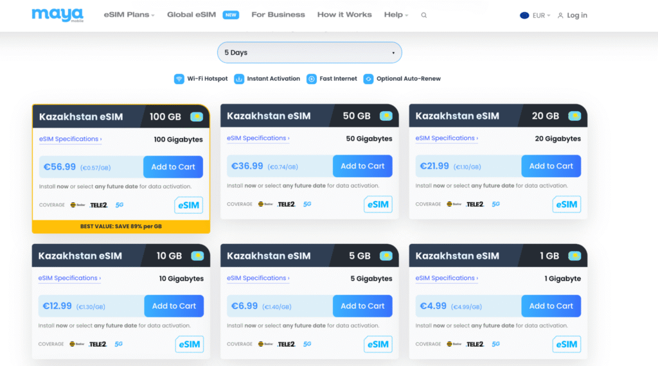Click eSIM badge on 20 GB card
This screenshot has height=366, width=658.
(x=567, y=204)
